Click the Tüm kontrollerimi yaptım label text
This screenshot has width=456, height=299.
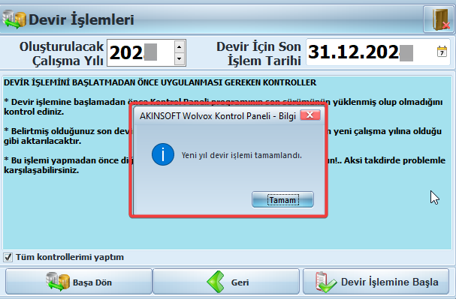coord(70,257)
